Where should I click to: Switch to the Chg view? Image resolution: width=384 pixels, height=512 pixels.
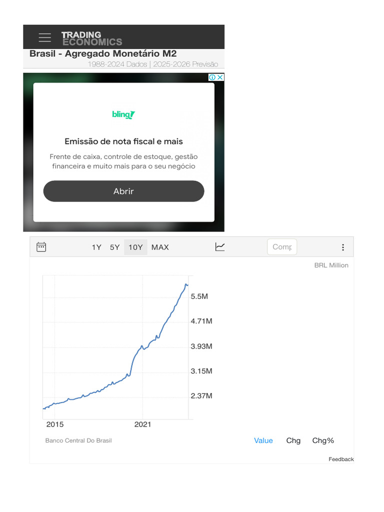tap(293, 440)
